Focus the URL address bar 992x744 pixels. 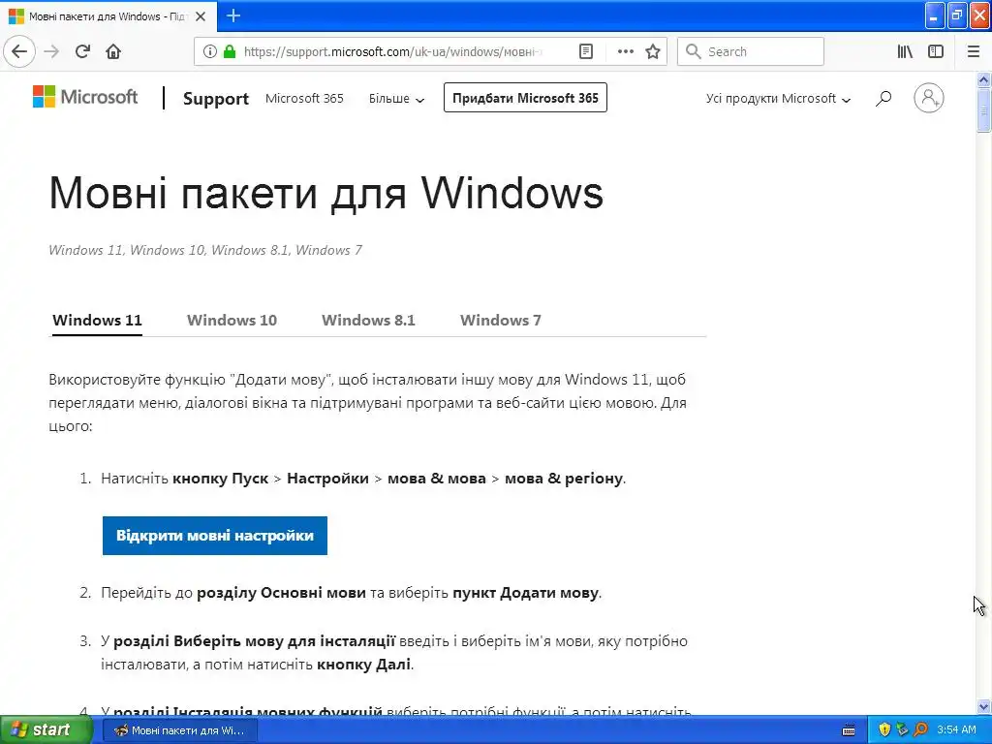pyautogui.click(x=392, y=51)
